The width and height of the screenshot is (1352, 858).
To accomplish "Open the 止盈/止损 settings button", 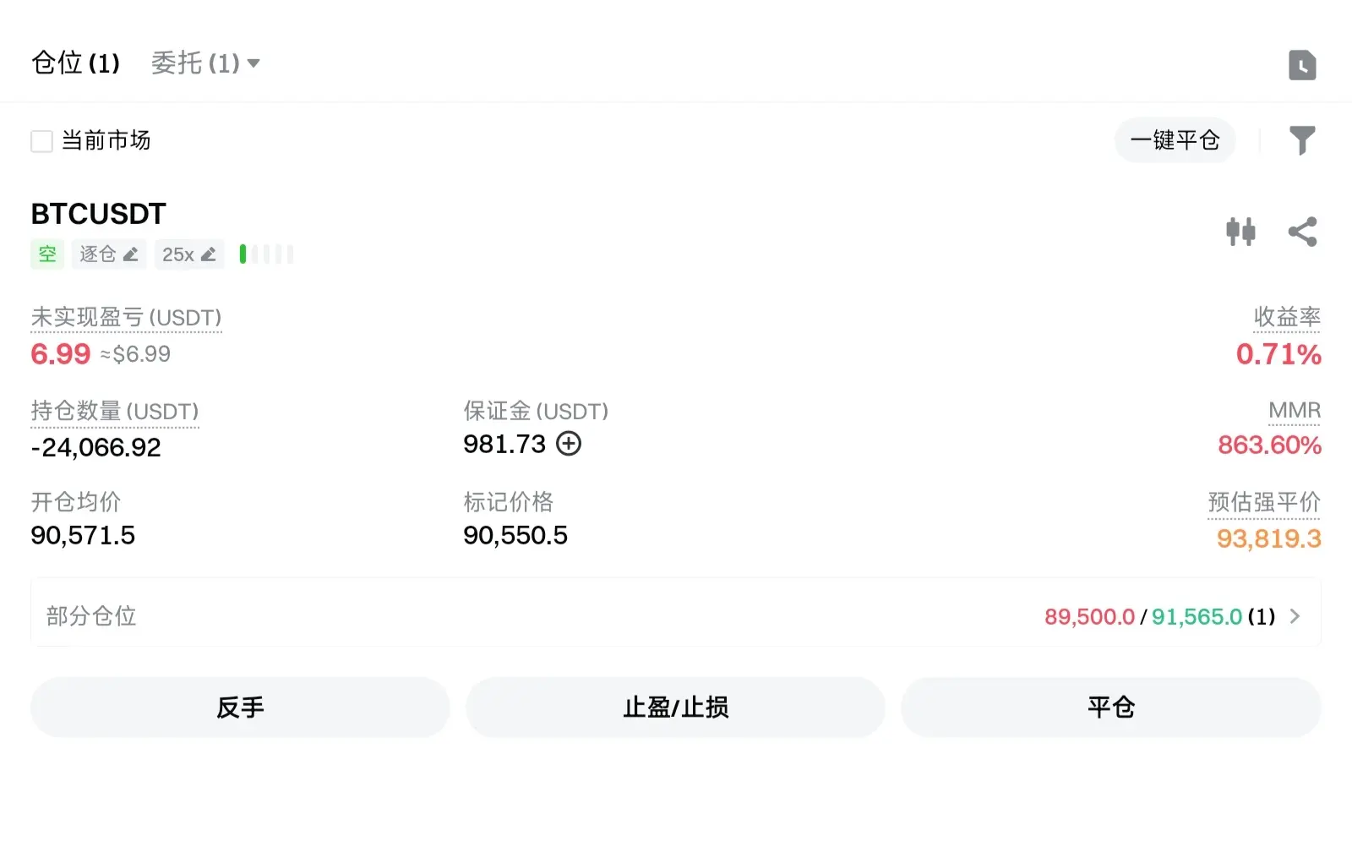I will 675,708.
